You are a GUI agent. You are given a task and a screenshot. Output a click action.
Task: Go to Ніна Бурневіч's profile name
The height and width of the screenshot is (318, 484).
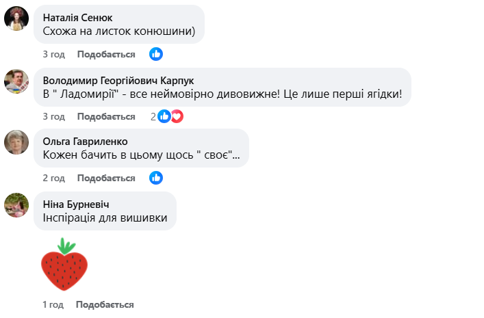[76, 204]
